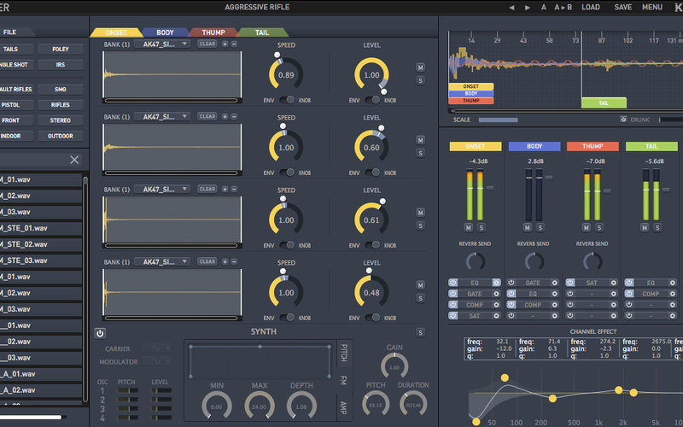Open the CARRIER waveform dropdown

158,348
